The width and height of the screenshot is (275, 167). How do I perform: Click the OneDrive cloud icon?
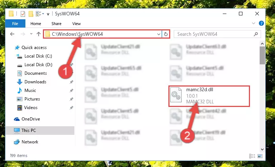click(x=17, y=119)
